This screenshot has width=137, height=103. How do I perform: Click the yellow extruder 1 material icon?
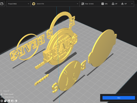point(34,4)
